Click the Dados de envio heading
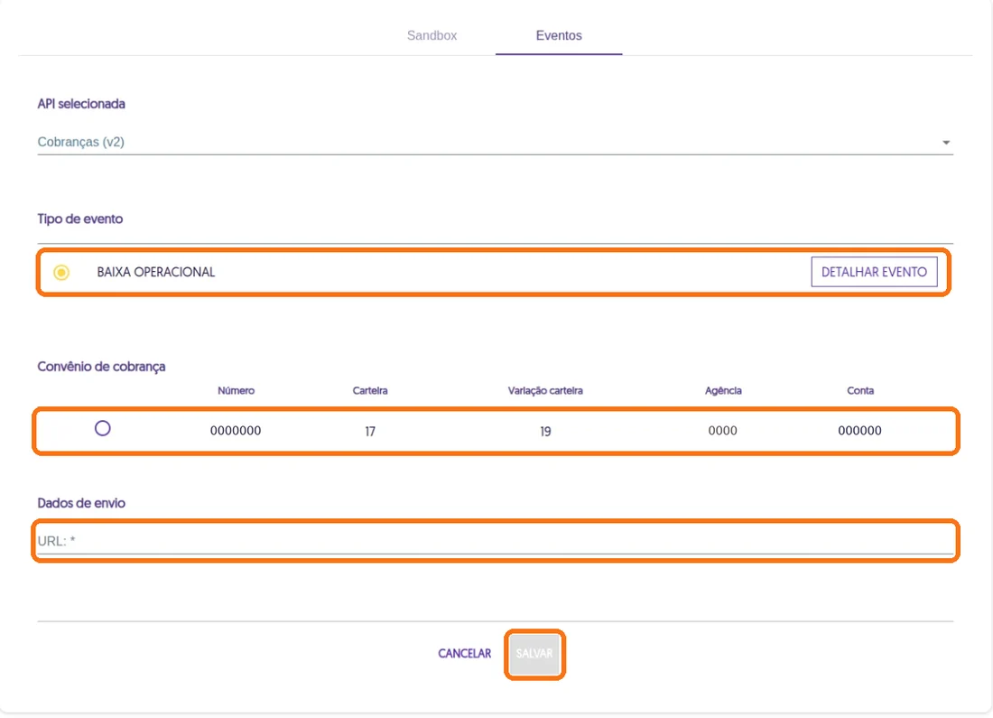The width and height of the screenshot is (993, 718). pyautogui.click(x=81, y=503)
